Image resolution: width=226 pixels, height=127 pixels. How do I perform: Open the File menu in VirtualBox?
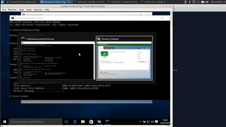click(4, 10)
